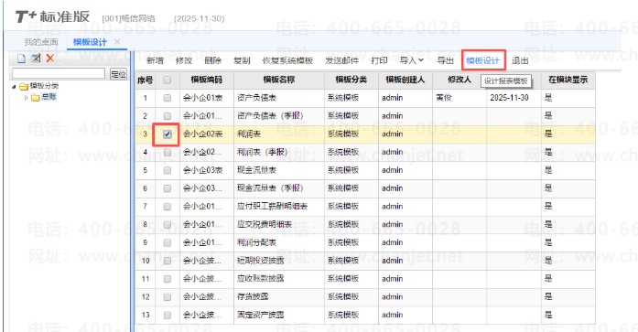Check the 资产负债表 row 1 checkbox
Viewport: 638px width, 332px height.
tap(168, 98)
